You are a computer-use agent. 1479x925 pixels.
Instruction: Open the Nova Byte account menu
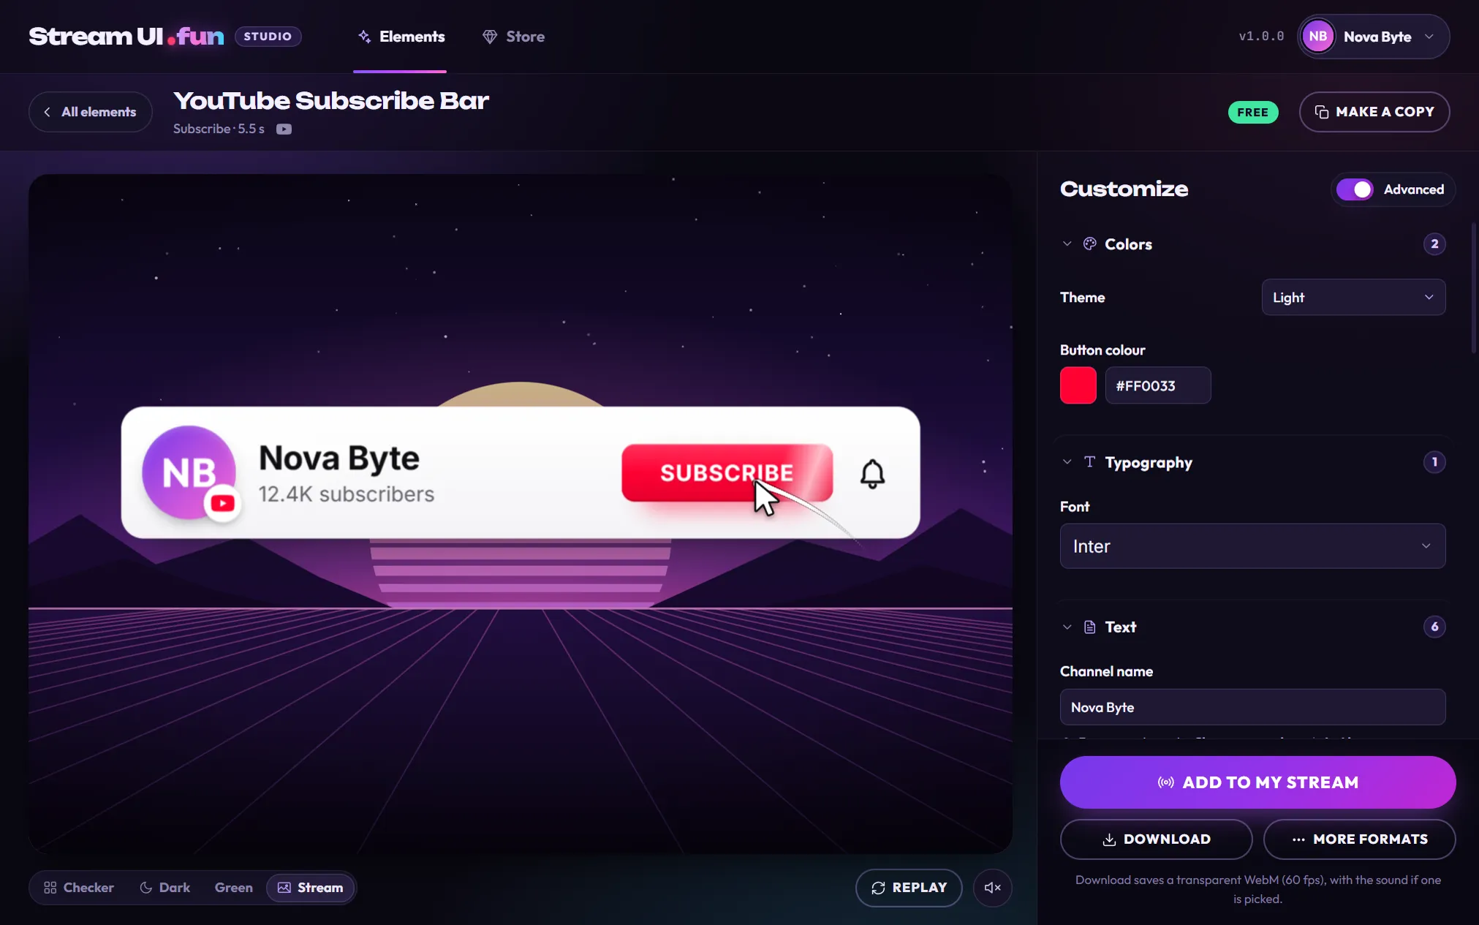click(1373, 37)
